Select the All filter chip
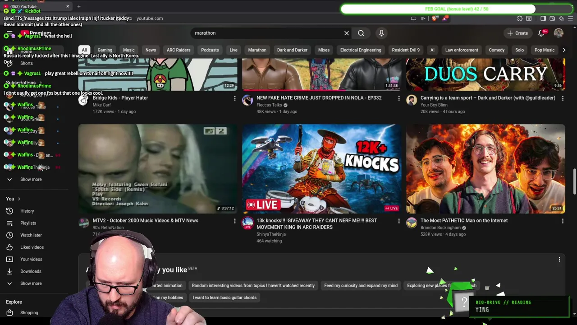The height and width of the screenshot is (325, 577). (84, 50)
